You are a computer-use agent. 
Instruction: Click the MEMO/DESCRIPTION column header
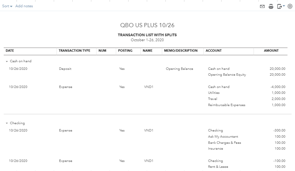tap(181, 51)
